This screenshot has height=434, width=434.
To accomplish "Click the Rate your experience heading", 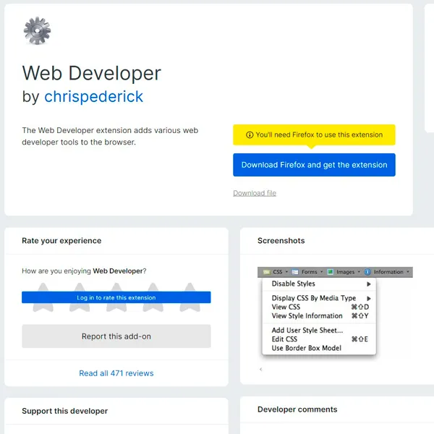I will 61,241.
